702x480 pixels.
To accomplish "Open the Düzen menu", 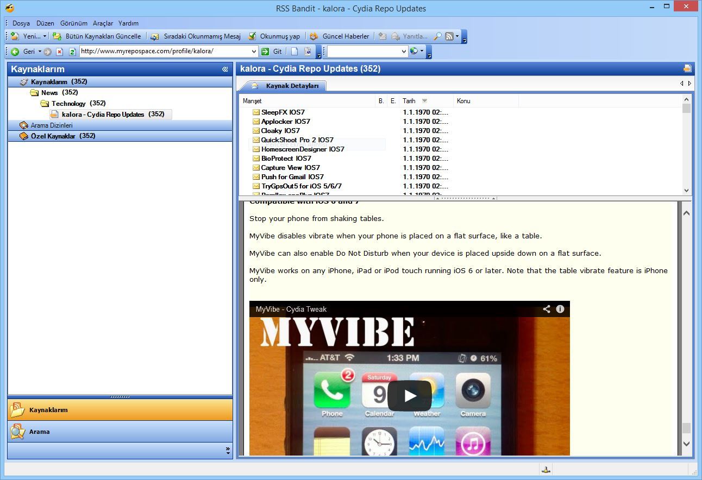I will (x=45, y=23).
